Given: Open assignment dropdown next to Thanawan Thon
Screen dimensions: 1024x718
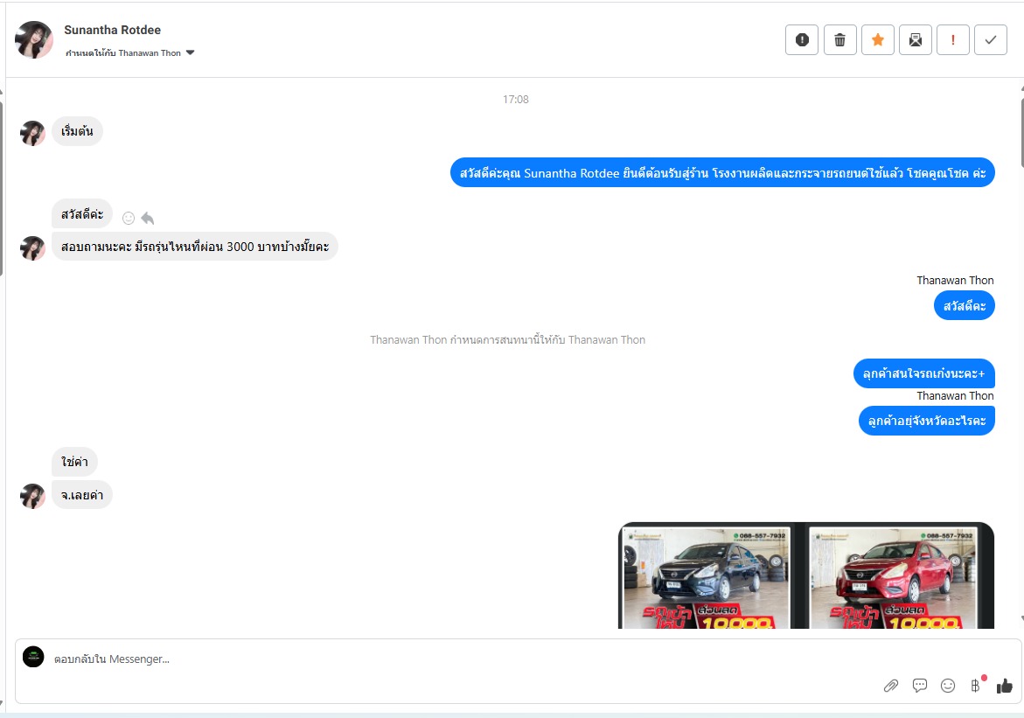Looking at the screenshot, I should coord(190,53).
